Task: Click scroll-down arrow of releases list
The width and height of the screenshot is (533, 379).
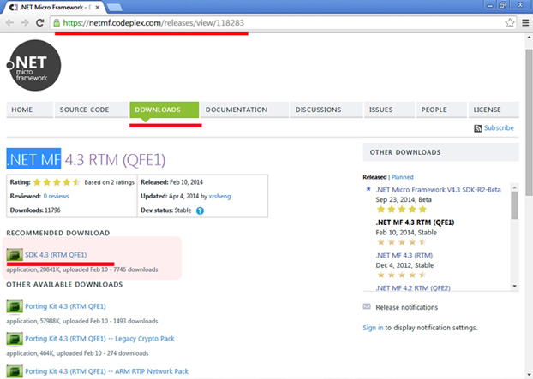Action: pos(515,287)
